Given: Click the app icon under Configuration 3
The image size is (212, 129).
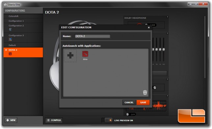Looking at the screenshot, I should coord(10,39).
